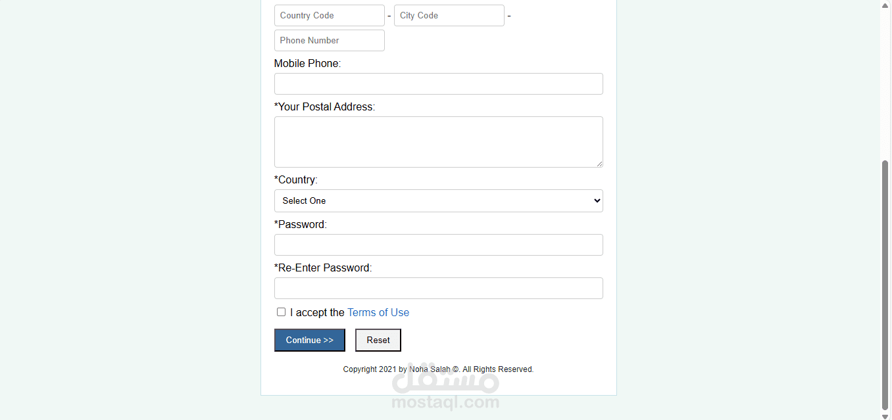Click the postal address textarea resize grip

tap(599, 163)
